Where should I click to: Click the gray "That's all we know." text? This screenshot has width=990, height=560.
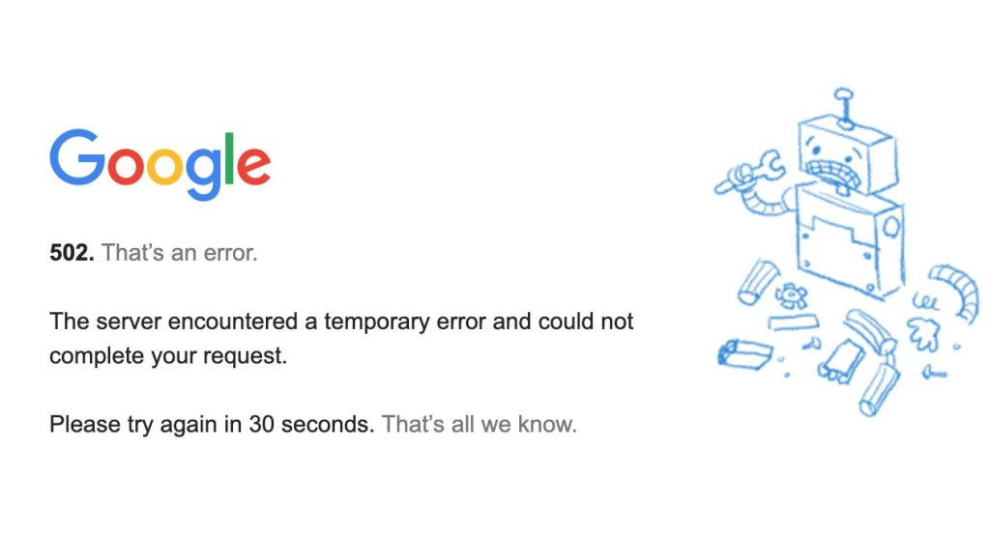point(479,424)
